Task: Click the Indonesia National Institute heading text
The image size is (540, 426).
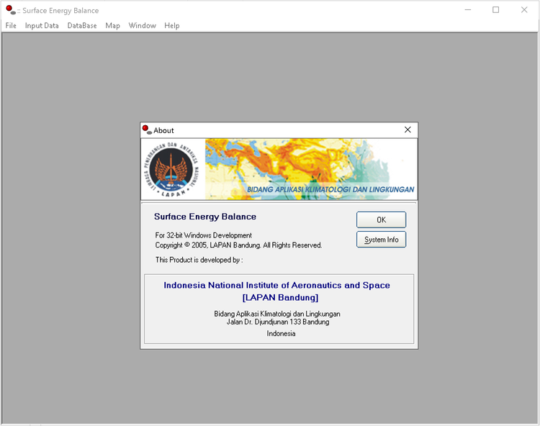Action: point(276,286)
